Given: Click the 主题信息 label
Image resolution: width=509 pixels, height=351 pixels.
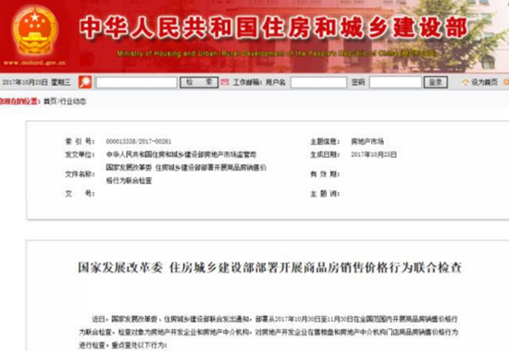Looking at the screenshot, I should (x=325, y=141).
